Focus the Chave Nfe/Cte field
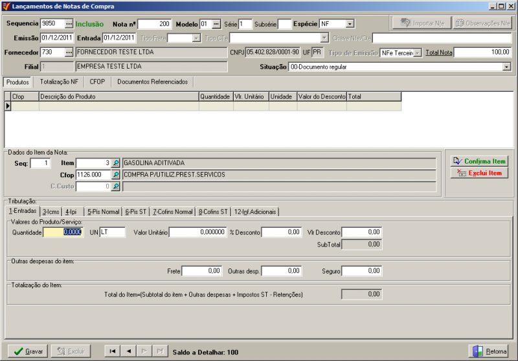Viewport: 518px width, 361px height. pyautogui.click(x=442, y=38)
